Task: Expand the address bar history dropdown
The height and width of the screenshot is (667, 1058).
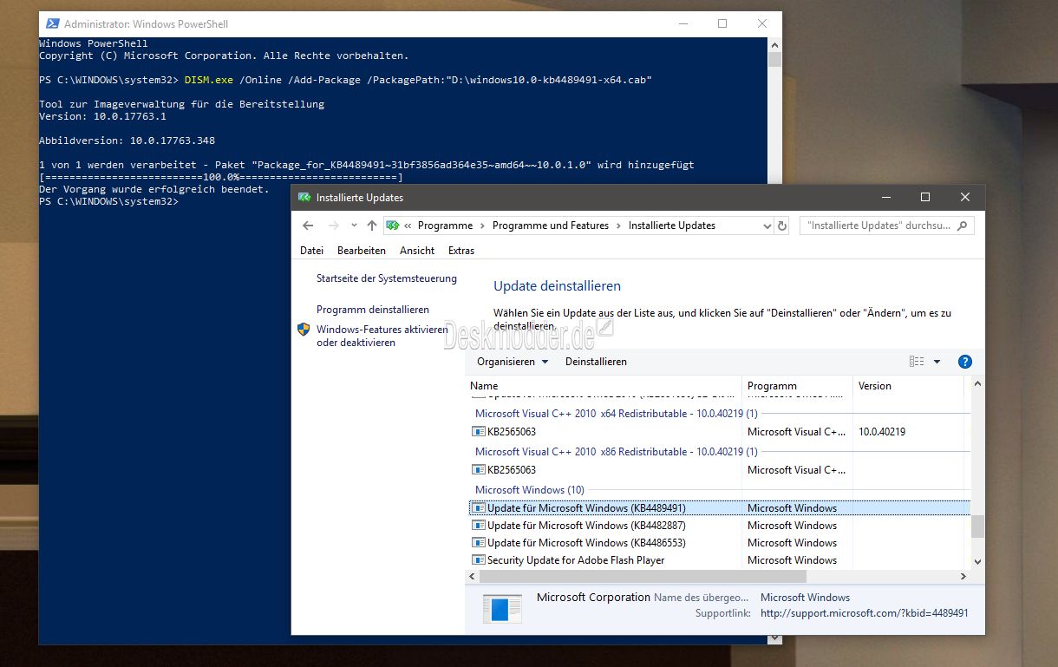Action: pos(767,226)
